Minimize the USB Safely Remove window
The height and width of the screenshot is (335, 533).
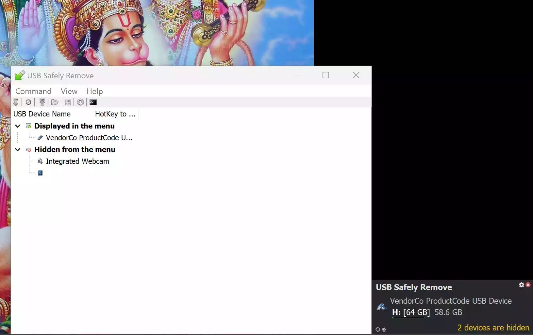(296, 75)
